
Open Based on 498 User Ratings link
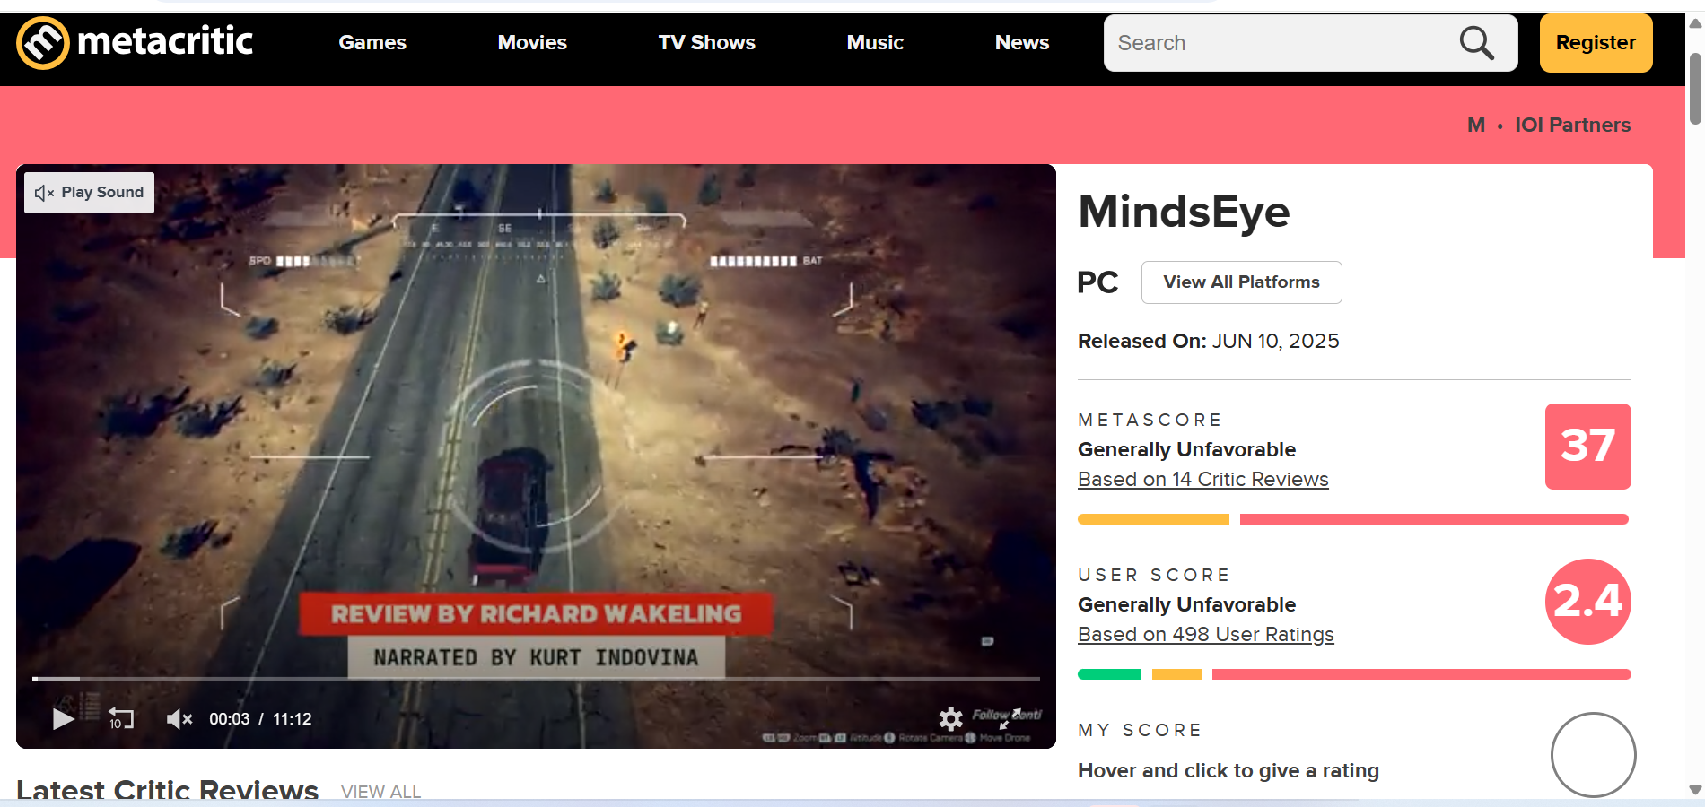pyautogui.click(x=1205, y=635)
